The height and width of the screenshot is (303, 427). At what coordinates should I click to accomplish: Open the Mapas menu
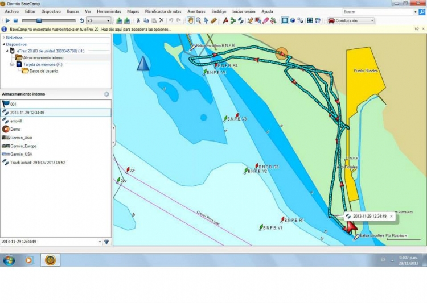pyautogui.click(x=133, y=11)
